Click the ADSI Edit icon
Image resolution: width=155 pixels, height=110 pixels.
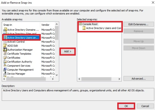(5, 46)
